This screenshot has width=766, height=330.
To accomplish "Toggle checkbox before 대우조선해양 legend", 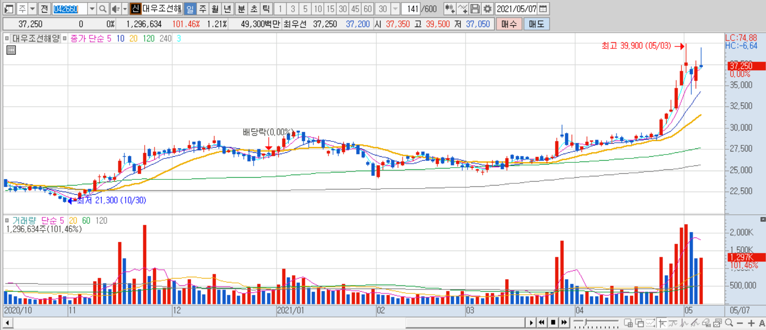I will click(7, 38).
